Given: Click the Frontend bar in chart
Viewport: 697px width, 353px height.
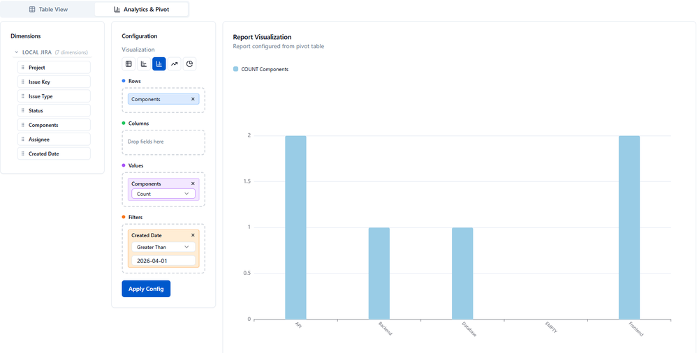Looking at the screenshot, I should 629,227.
